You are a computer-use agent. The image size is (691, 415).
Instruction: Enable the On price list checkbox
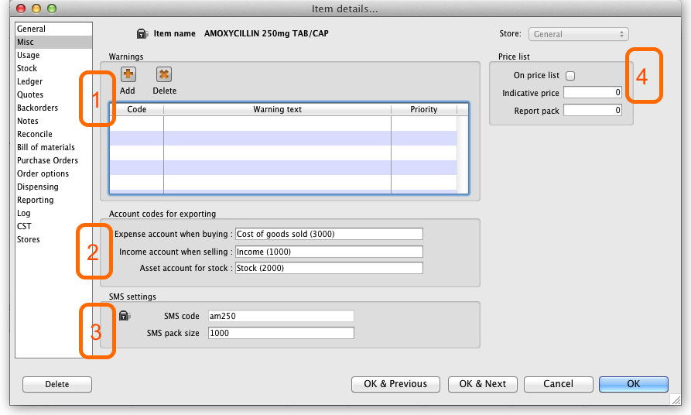(570, 76)
